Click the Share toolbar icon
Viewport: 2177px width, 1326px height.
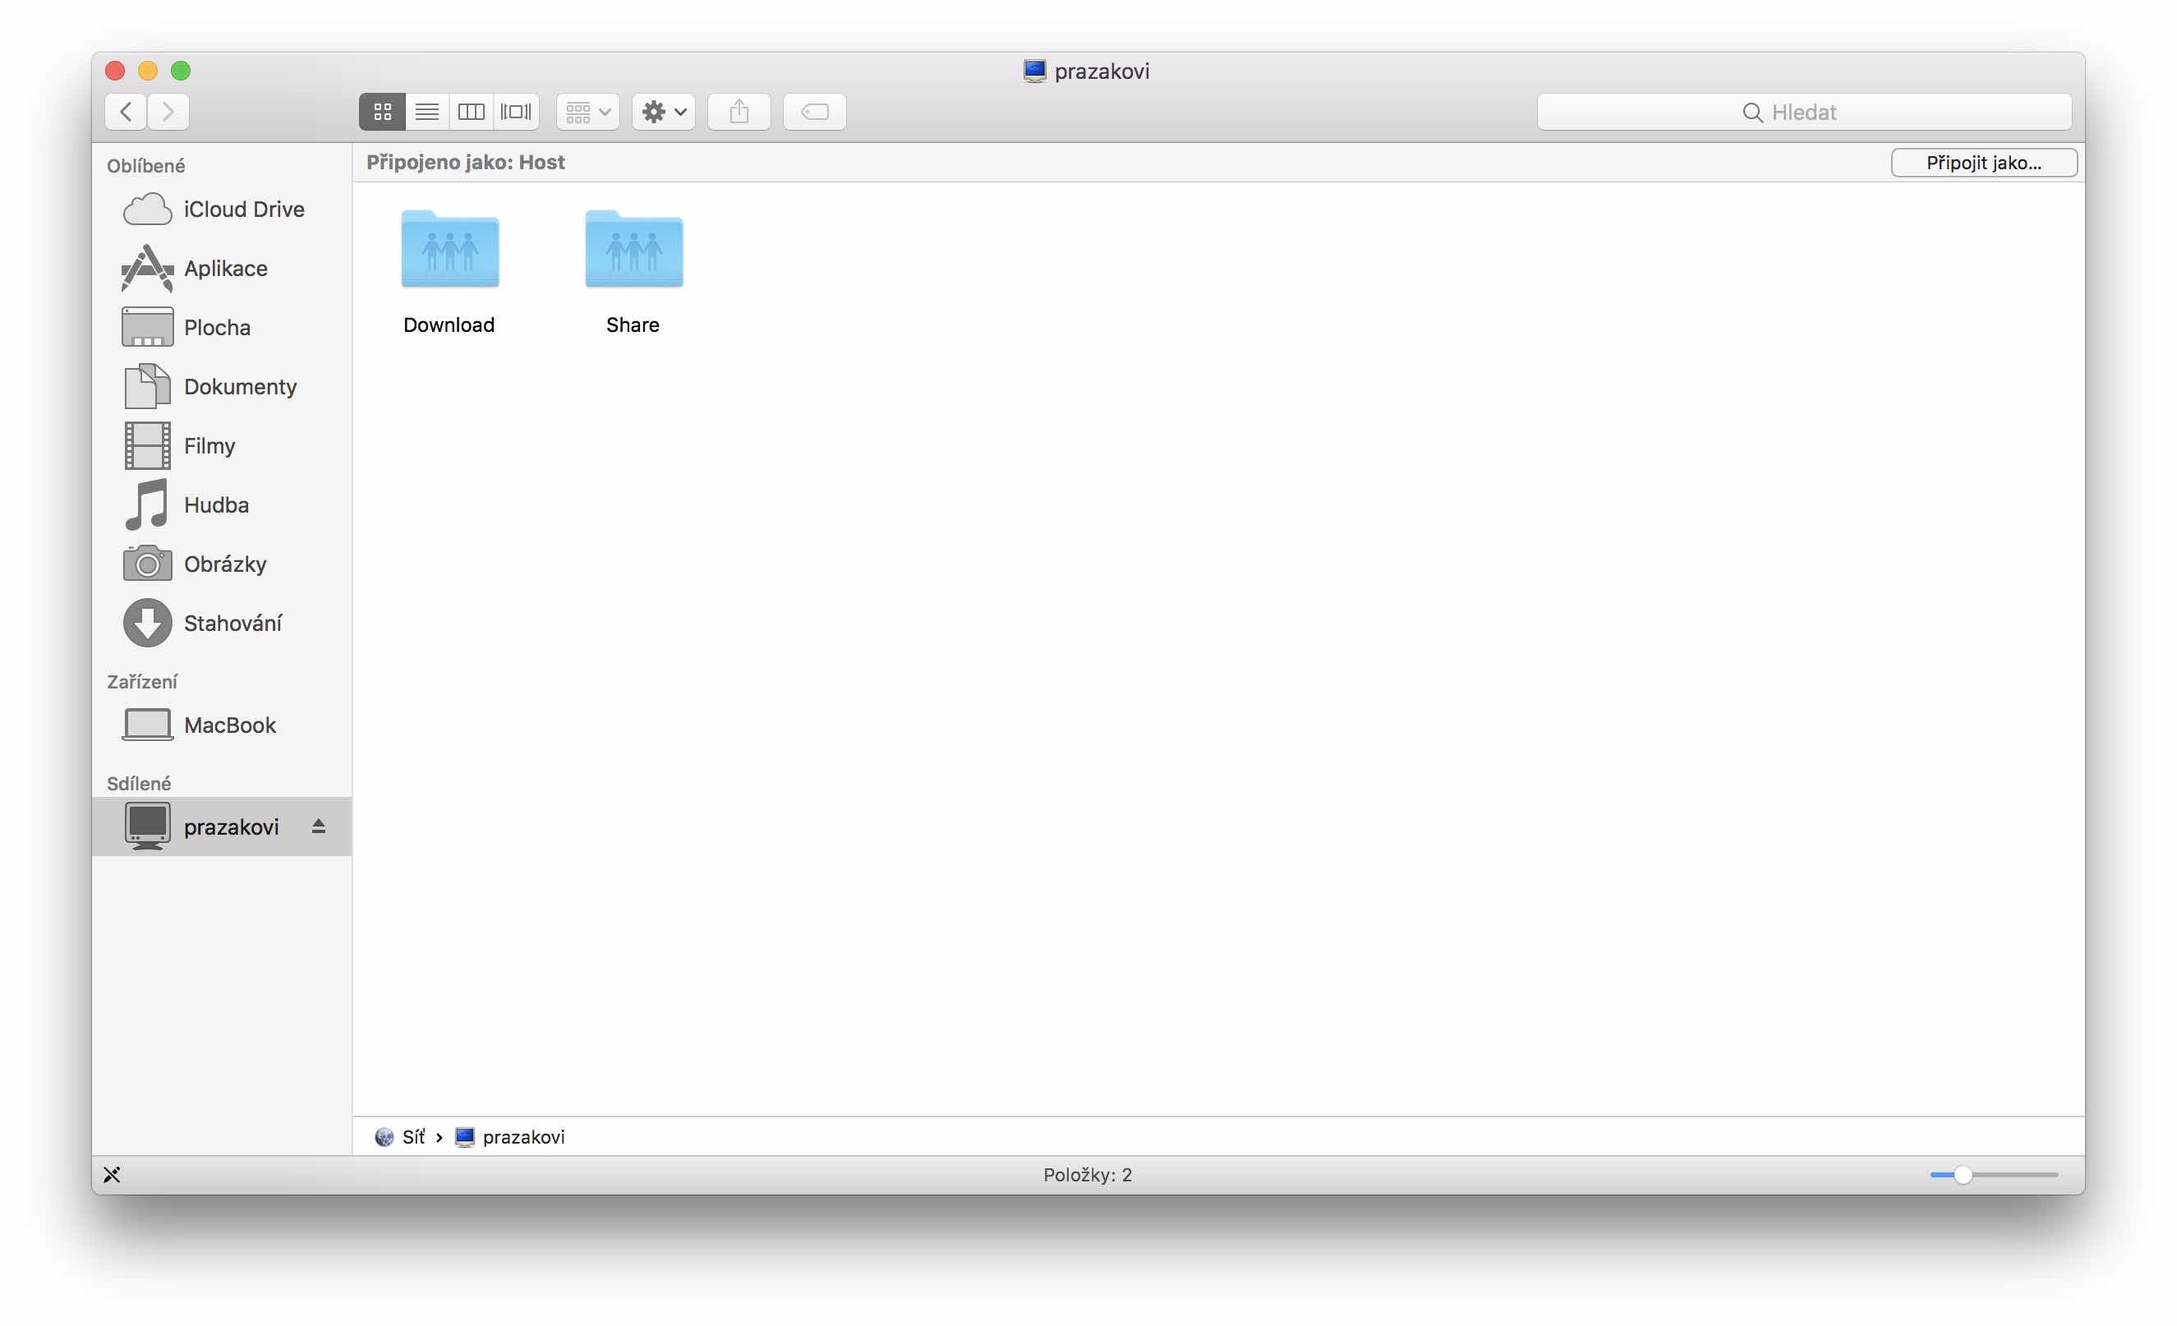pyautogui.click(x=739, y=113)
